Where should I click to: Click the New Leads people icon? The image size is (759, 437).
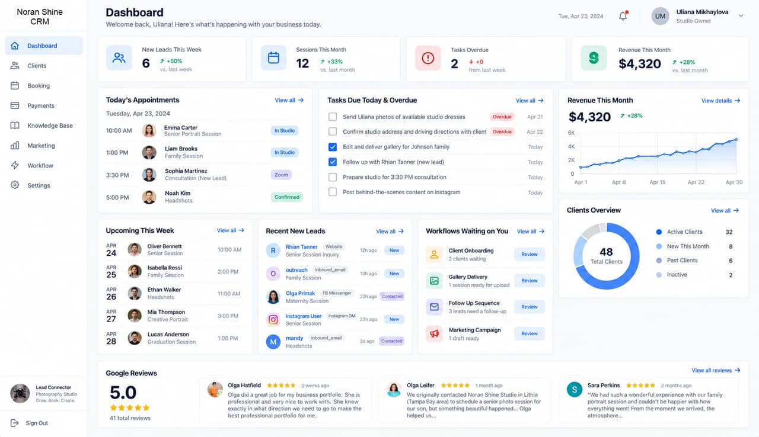[x=119, y=58]
